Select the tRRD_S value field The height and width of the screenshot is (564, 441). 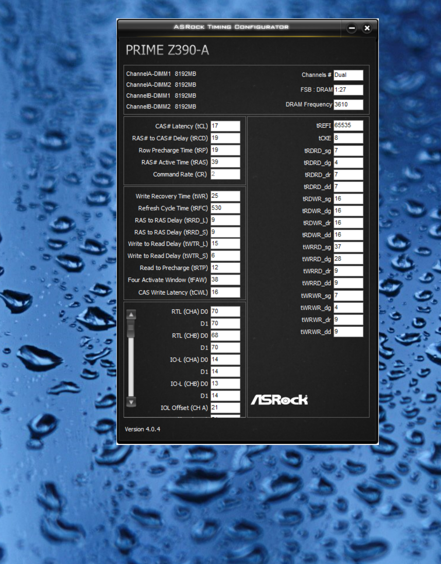[225, 232]
